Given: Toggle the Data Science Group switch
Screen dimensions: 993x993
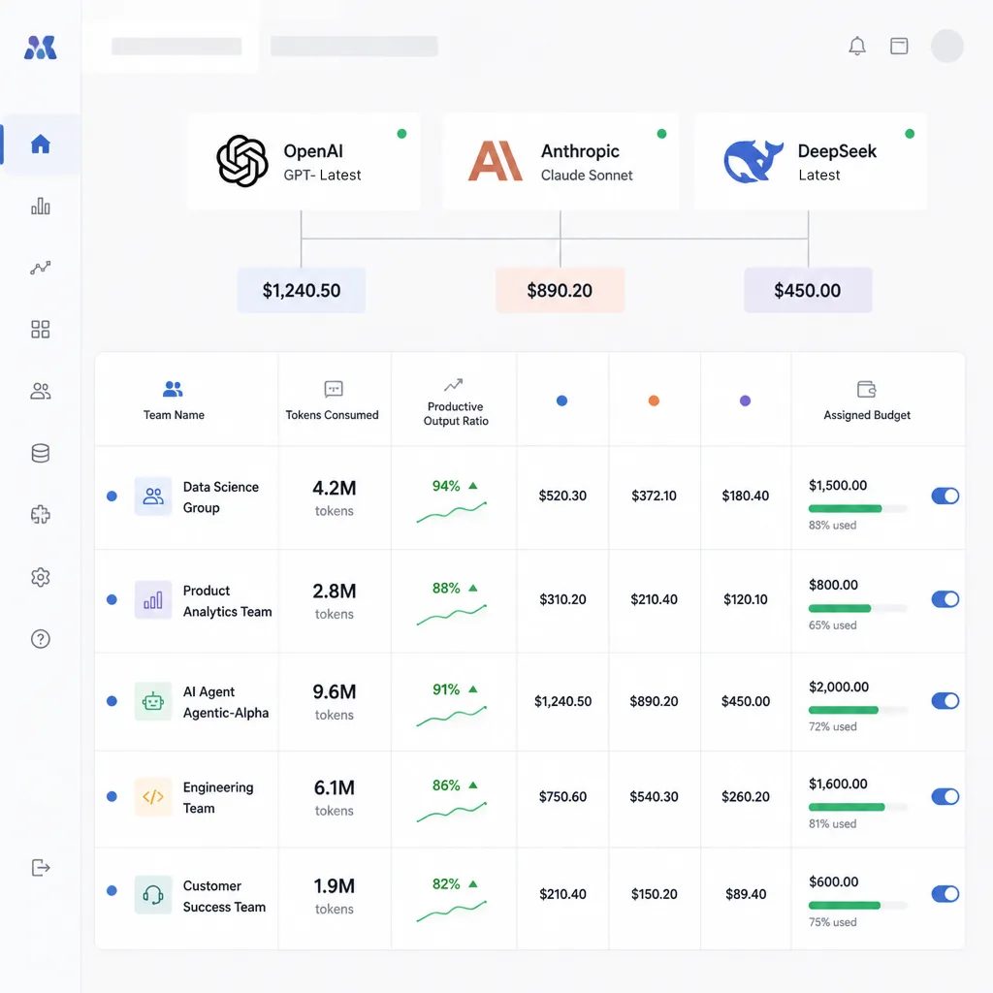Looking at the screenshot, I should [945, 496].
